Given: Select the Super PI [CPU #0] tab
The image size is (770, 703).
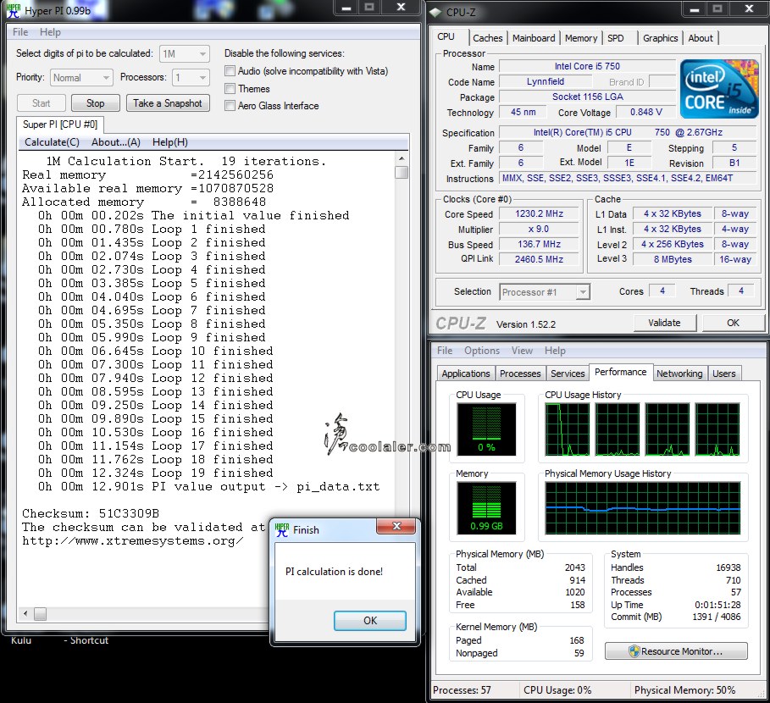Looking at the screenshot, I should (60, 125).
